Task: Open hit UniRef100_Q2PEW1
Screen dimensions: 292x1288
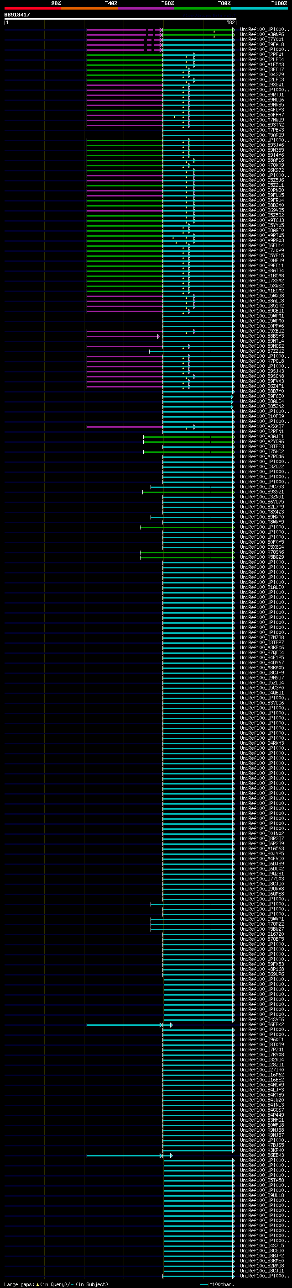Action: point(261,54)
